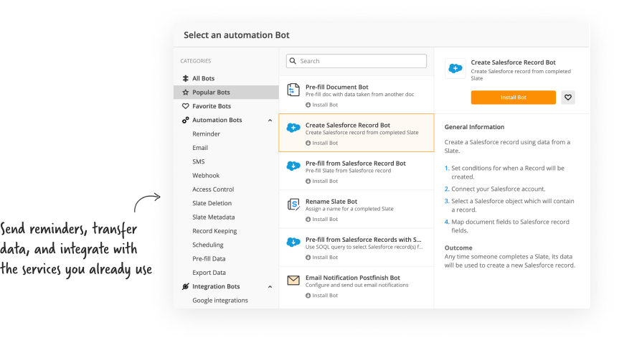Click the Outcome heading

point(458,248)
